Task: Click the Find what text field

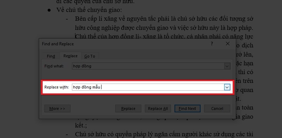Action: [148, 66]
